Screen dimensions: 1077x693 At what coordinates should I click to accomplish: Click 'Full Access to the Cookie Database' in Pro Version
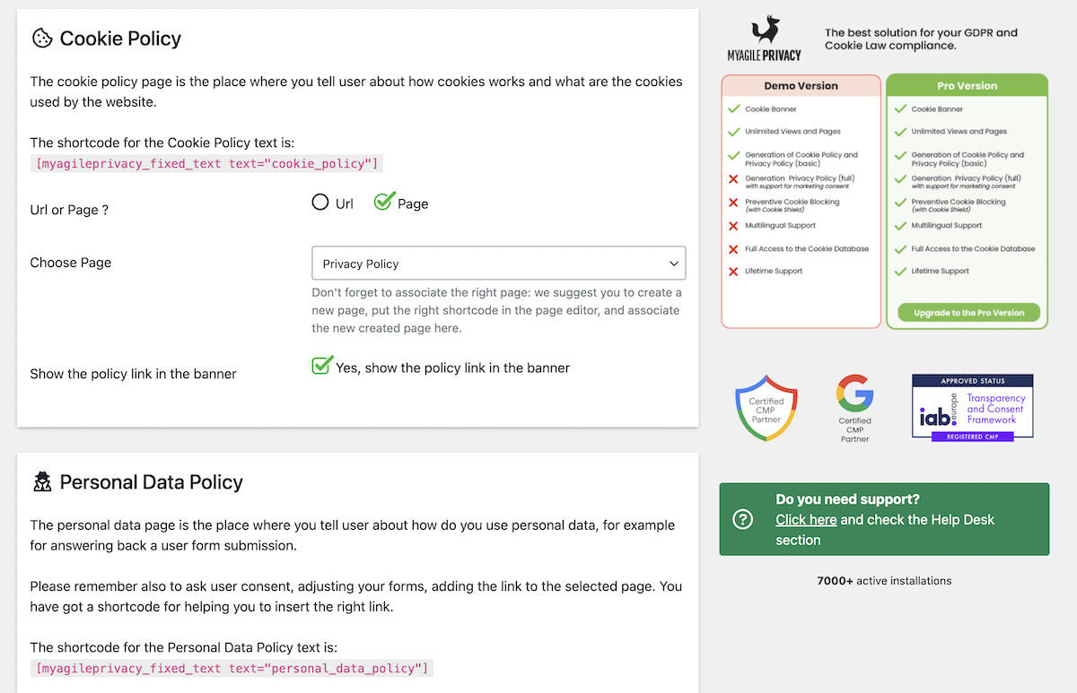coord(973,248)
